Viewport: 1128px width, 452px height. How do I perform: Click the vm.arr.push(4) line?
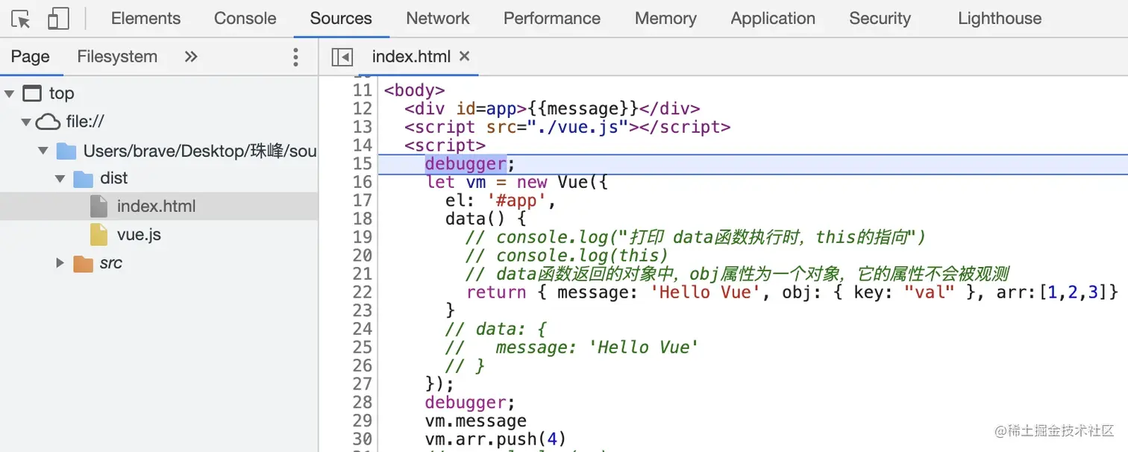pyautogui.click(x=496, y=439)
